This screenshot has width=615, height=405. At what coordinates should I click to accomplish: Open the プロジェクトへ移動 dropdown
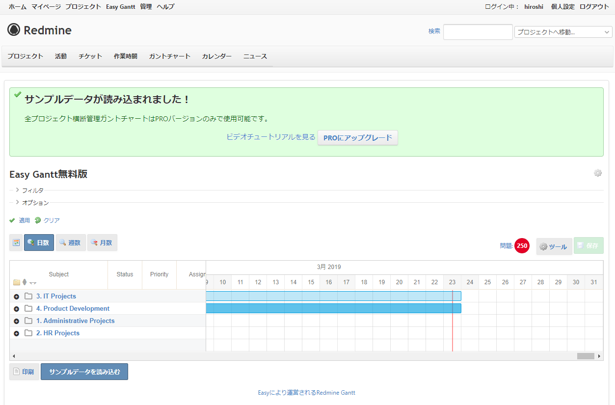coord(562,32)
